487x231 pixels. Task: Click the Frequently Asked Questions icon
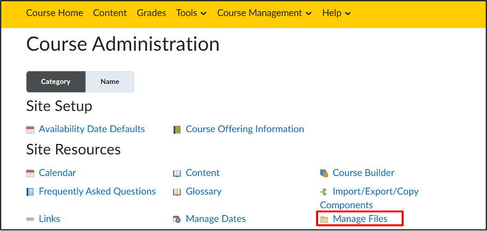click(30, 192)
